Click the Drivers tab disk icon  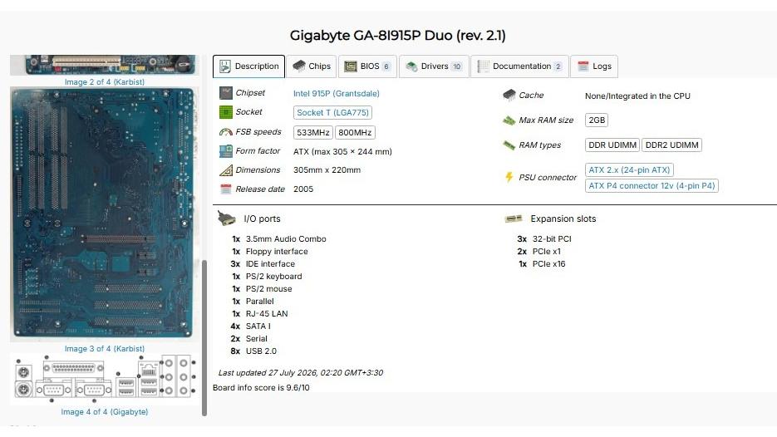(411, 66)
